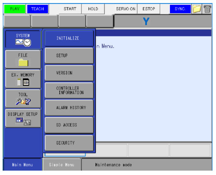
Task: Open CONTROLLER INFORMATION submenu item
Action: tap(69, 90)
